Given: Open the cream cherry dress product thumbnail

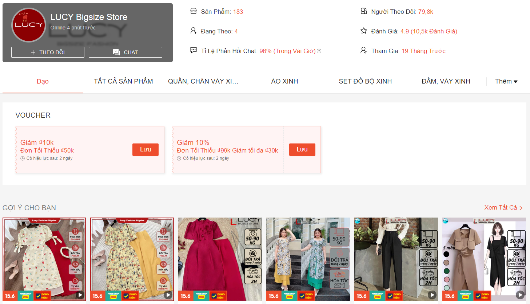Looking at the screenshot, I should (x=44, y=259).
